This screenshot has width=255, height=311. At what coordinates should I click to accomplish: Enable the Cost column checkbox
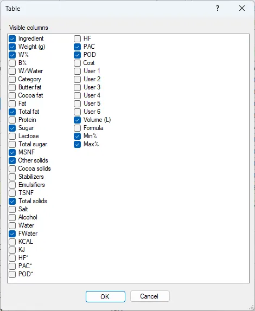(77, 63)
